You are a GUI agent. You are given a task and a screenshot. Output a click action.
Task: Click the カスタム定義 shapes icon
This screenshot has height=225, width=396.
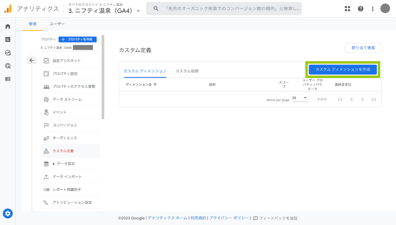[x=46, y=151]
